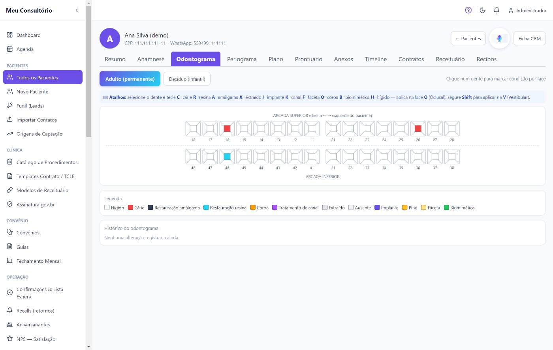Viewport: 553px width, 350px height.
Task: Open the Contratos tab
Action: (x=411, y=59)
